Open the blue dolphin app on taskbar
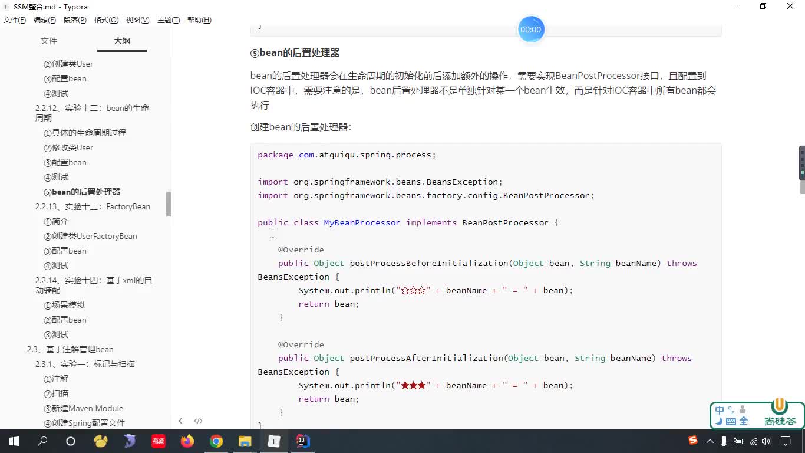This screenshot has height=453, width=805. [130, 441]
